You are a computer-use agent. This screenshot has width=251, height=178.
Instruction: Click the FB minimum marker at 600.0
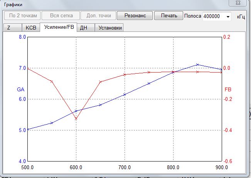click(x=76, y=119)
